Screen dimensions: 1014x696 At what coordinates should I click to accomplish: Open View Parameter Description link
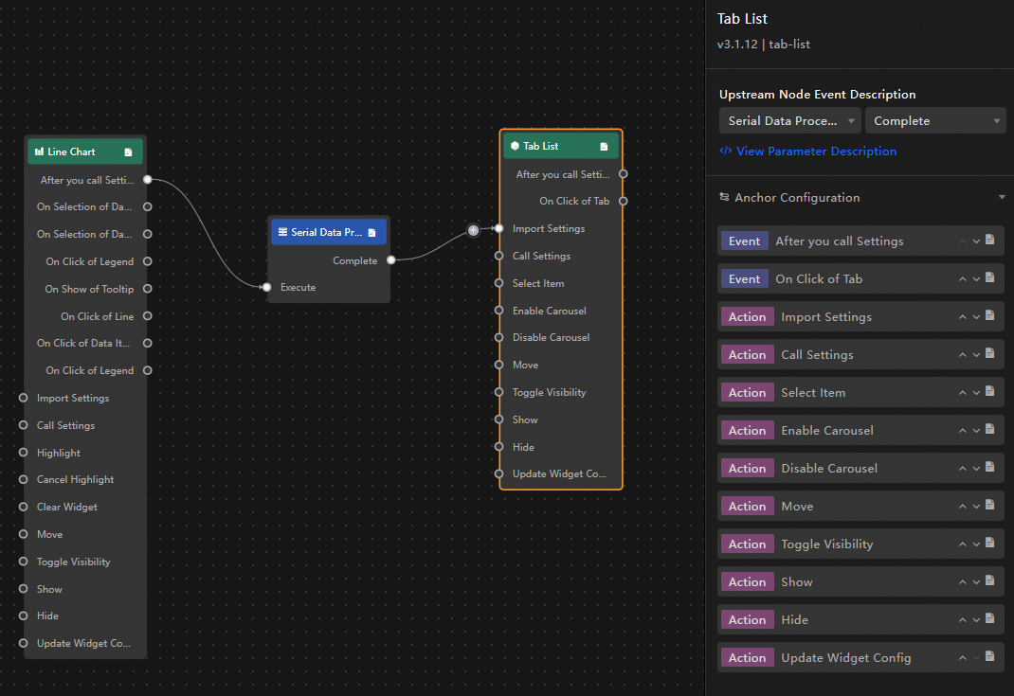(x=808, y=152)
